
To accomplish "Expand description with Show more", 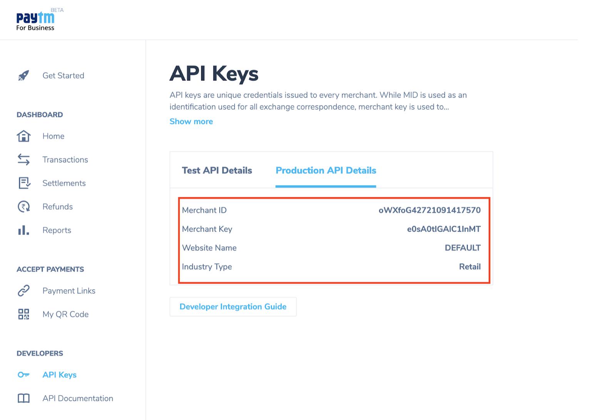I will (191, 122).
